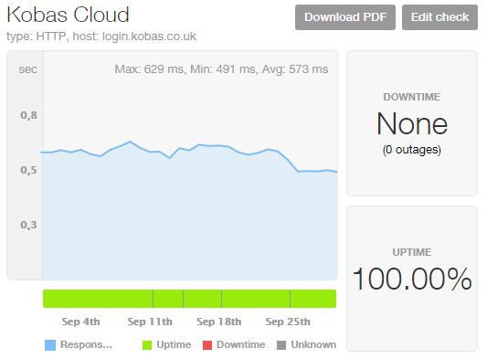The image size is (487, 359).
Task: Click the Uptime 100.00% panel
Action: [x=412, y=279]
